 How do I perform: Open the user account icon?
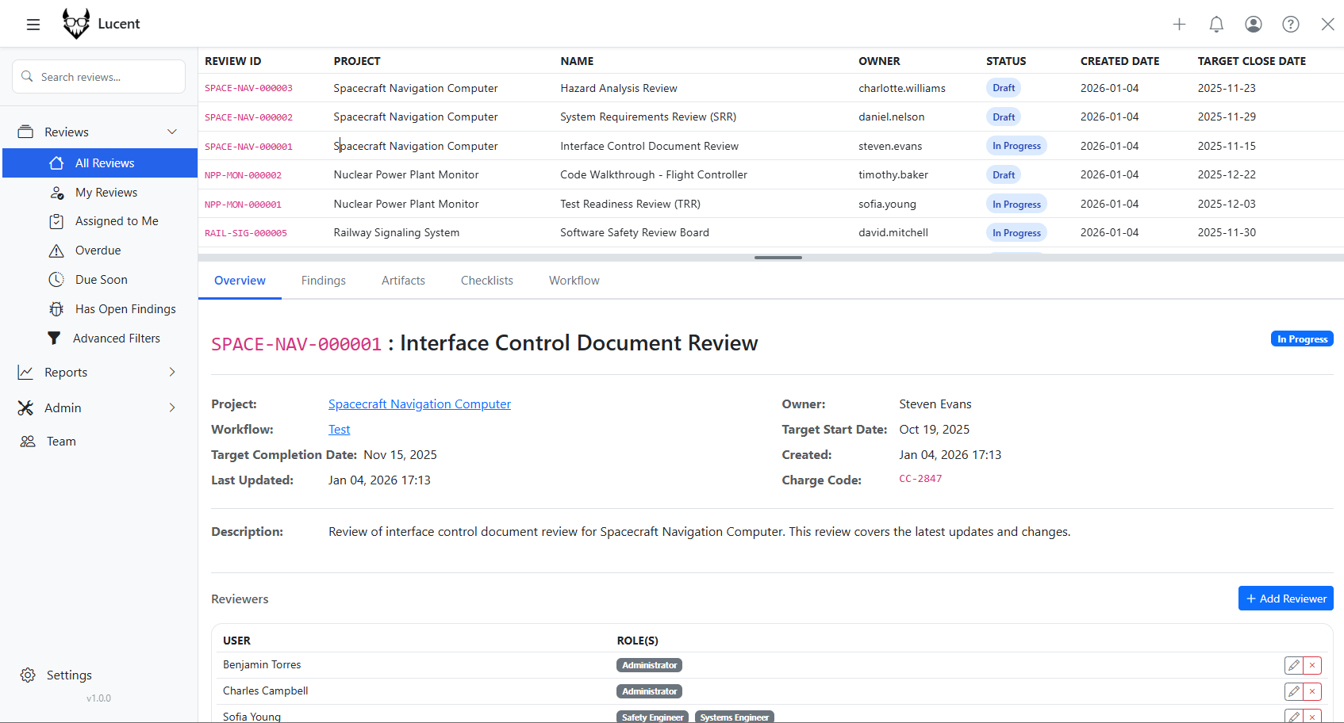pos(1253,24)
